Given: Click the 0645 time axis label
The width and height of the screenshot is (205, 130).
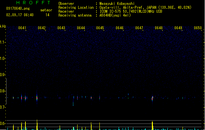Looking at the screenshot, I should 100,28.
